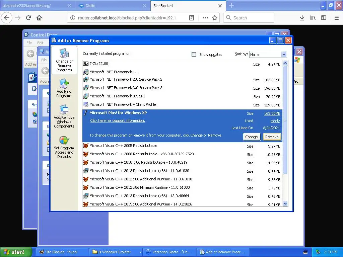The image size is (343, 257).
Task: Switch to Add or Remove Programs taskbar button
Action: pyautogui.click(x=223, y=252)
